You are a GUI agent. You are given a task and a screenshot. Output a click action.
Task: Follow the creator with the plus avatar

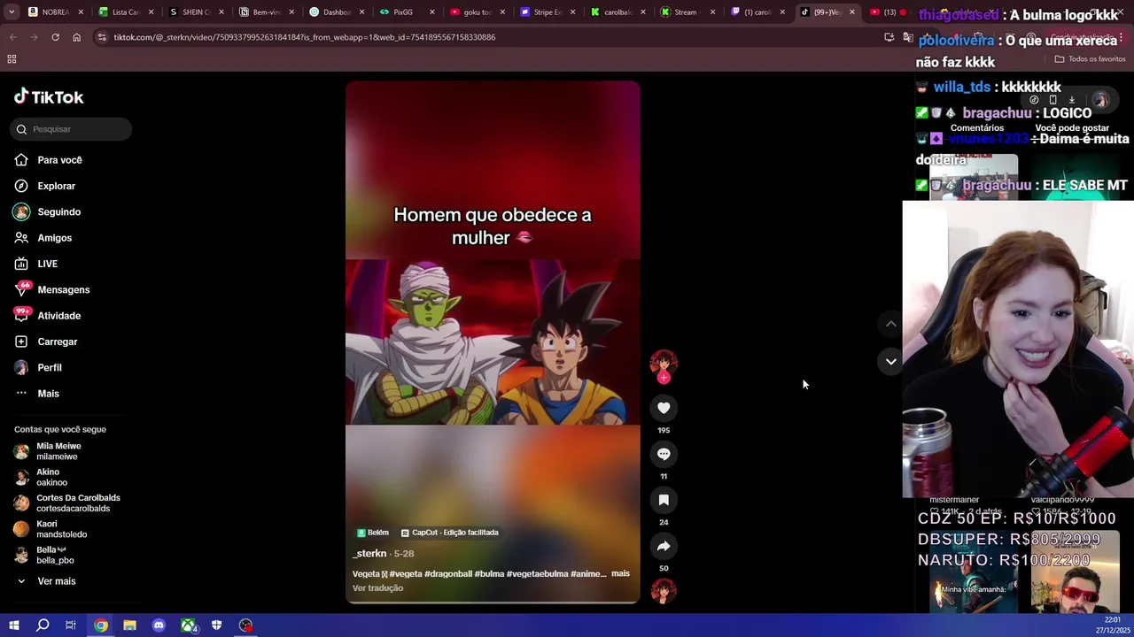(664, 378)
